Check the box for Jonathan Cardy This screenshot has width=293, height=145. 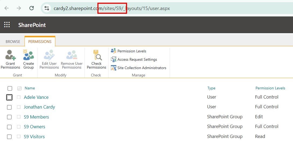pos(9,107)
